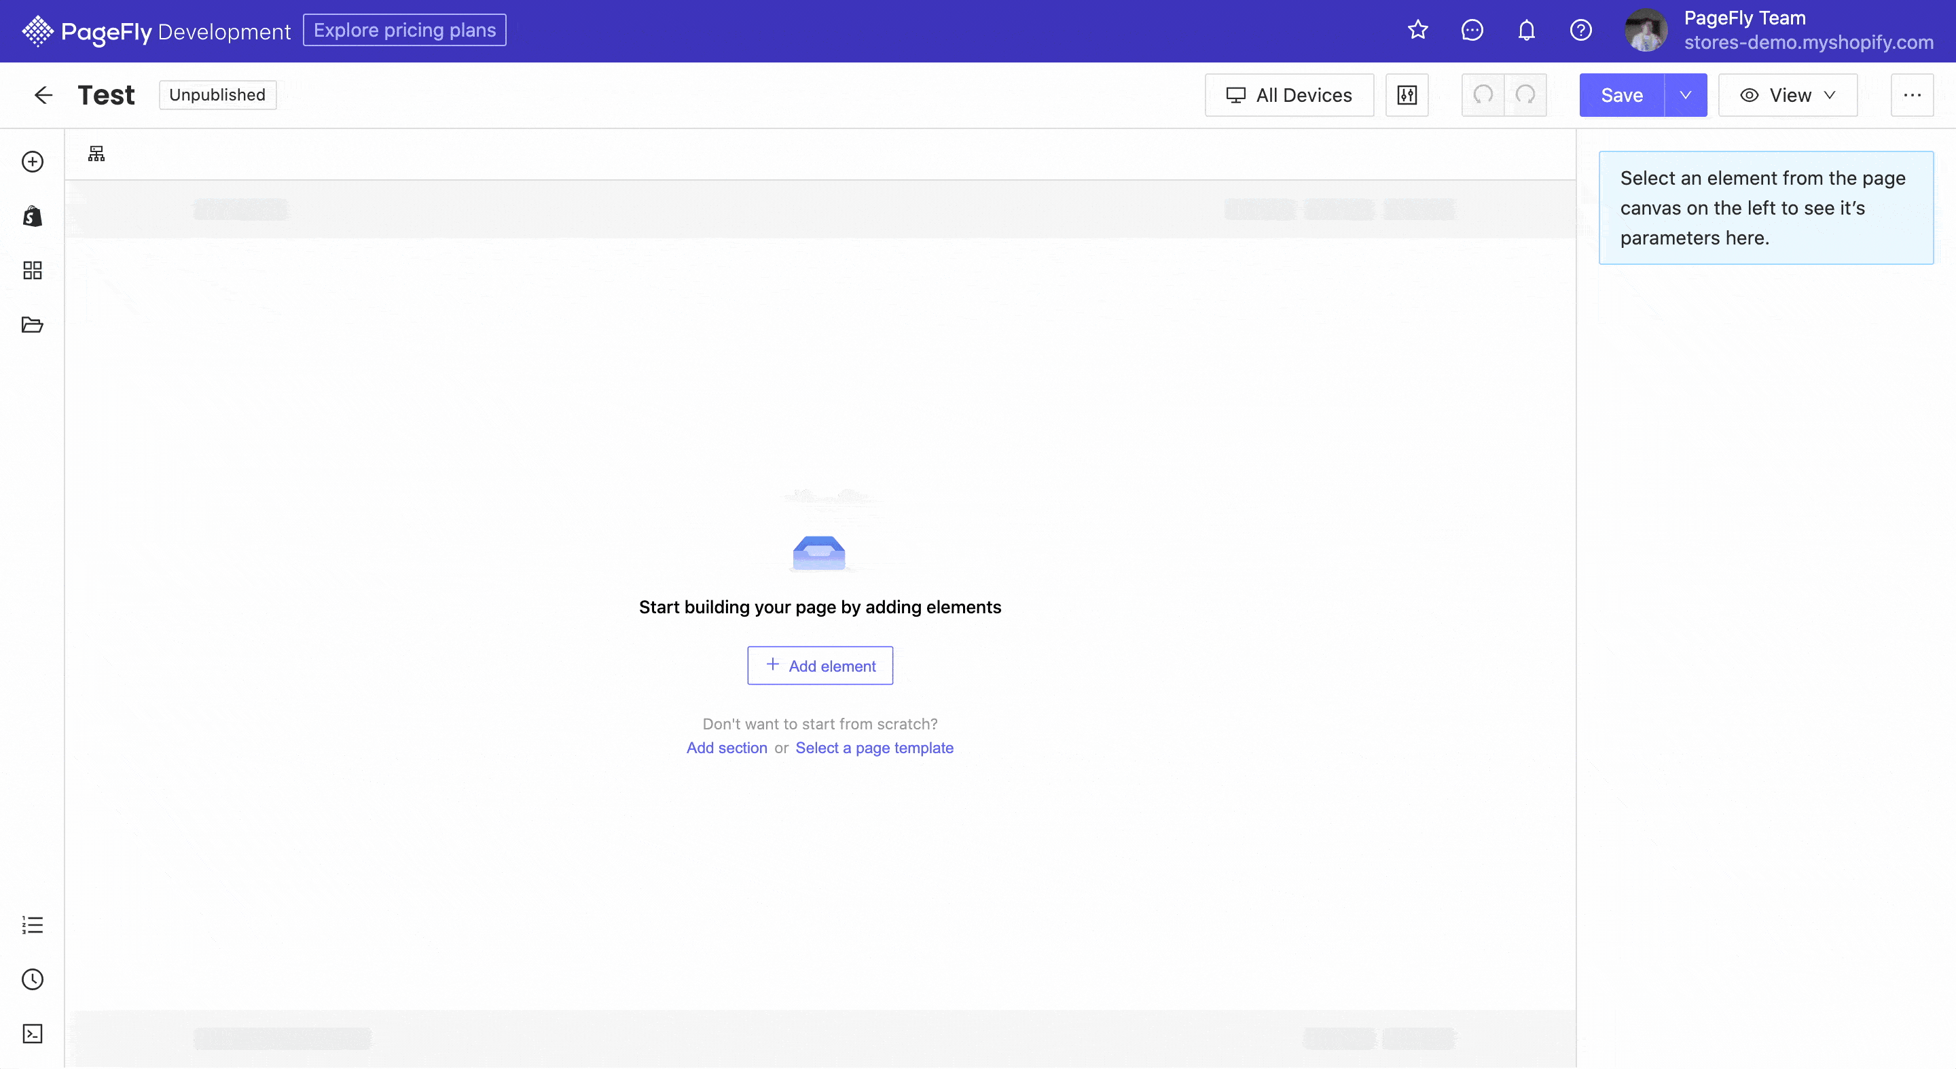Open the page outline list icon
The height and width of the screenshot is (1069, 1956).
[x=33, y=925]
